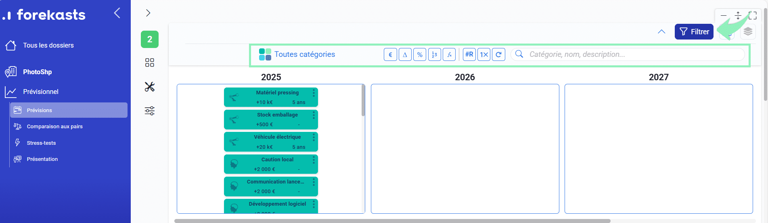Go to Comparaison aux pairs
The image size is (768, 223).
click(x=54, y=126)
